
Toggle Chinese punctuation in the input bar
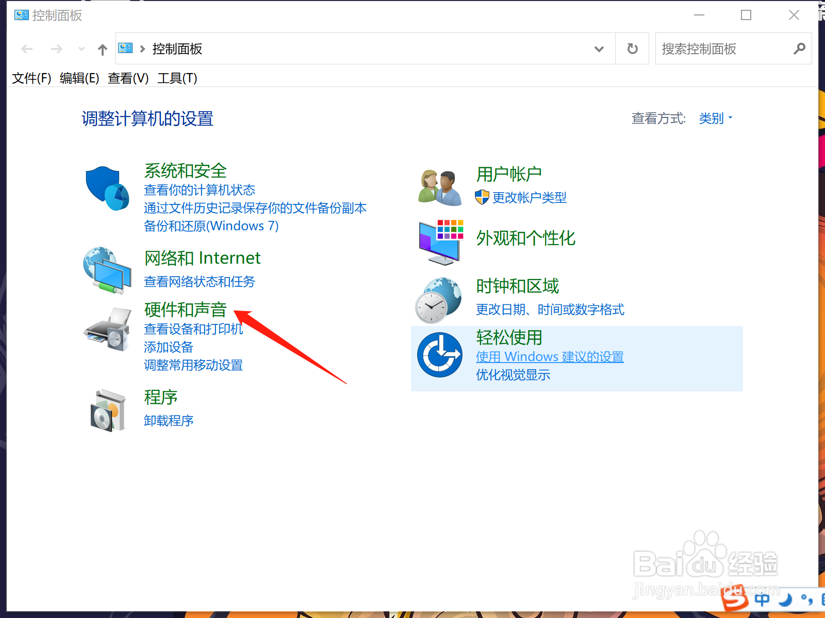(x=805, y=599)
